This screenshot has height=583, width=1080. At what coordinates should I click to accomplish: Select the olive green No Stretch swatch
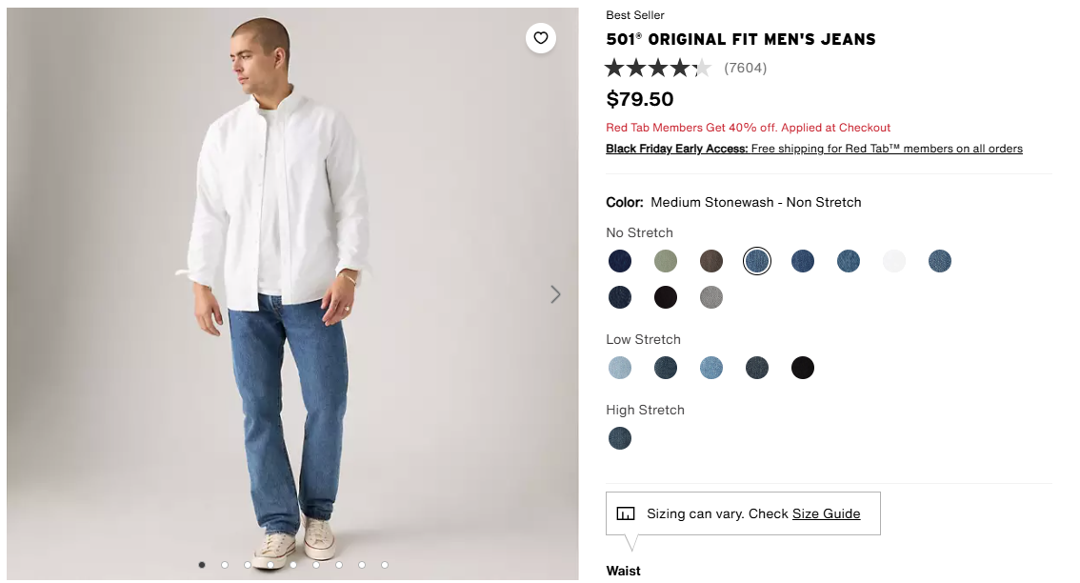(x=666, y=261)
